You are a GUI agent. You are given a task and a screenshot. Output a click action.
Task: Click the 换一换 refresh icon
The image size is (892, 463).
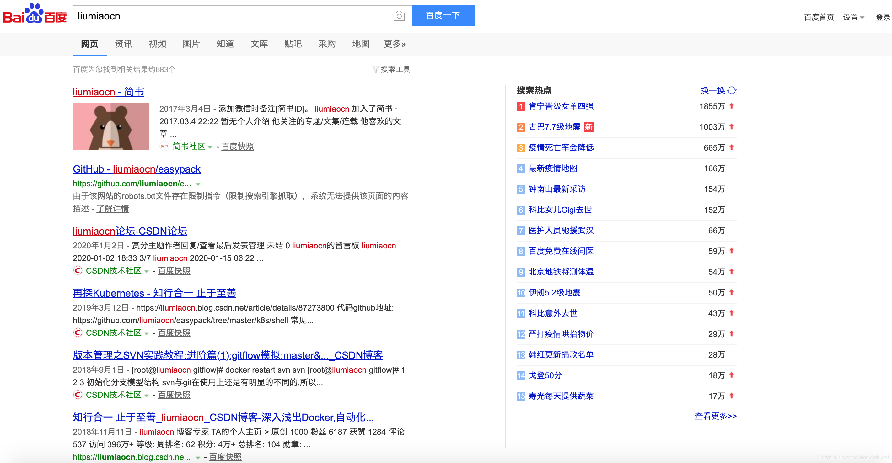point(732,91)
